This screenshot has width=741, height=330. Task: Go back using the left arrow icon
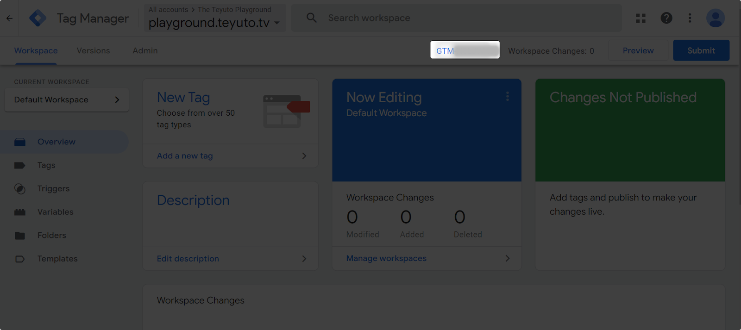(x=9, y=19)
